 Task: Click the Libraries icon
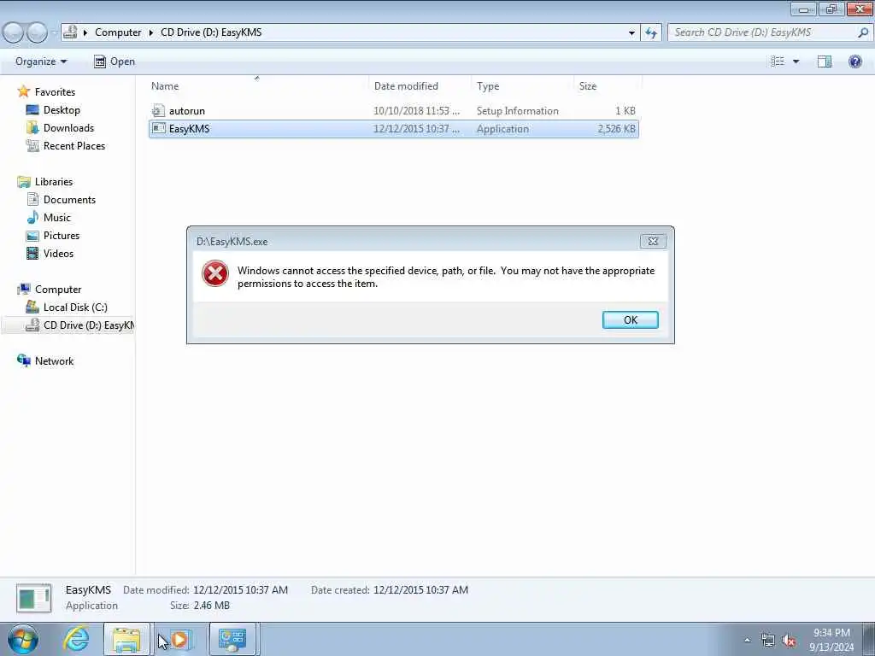(23, 181)
